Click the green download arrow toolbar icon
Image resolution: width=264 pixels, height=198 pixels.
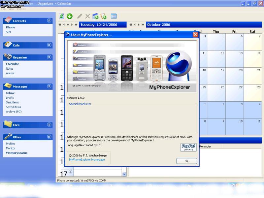tap(70, 16)
